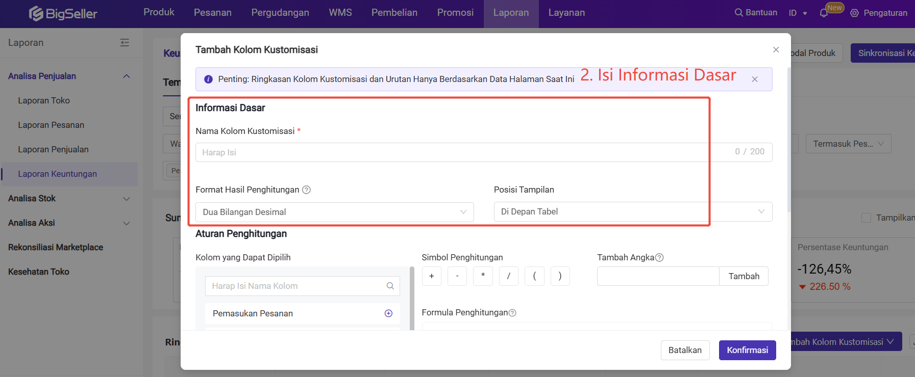The height and width of the screenshot is (377, 915).
Task: Expand the Analisa Aksi section
Action: coord(127,223)
